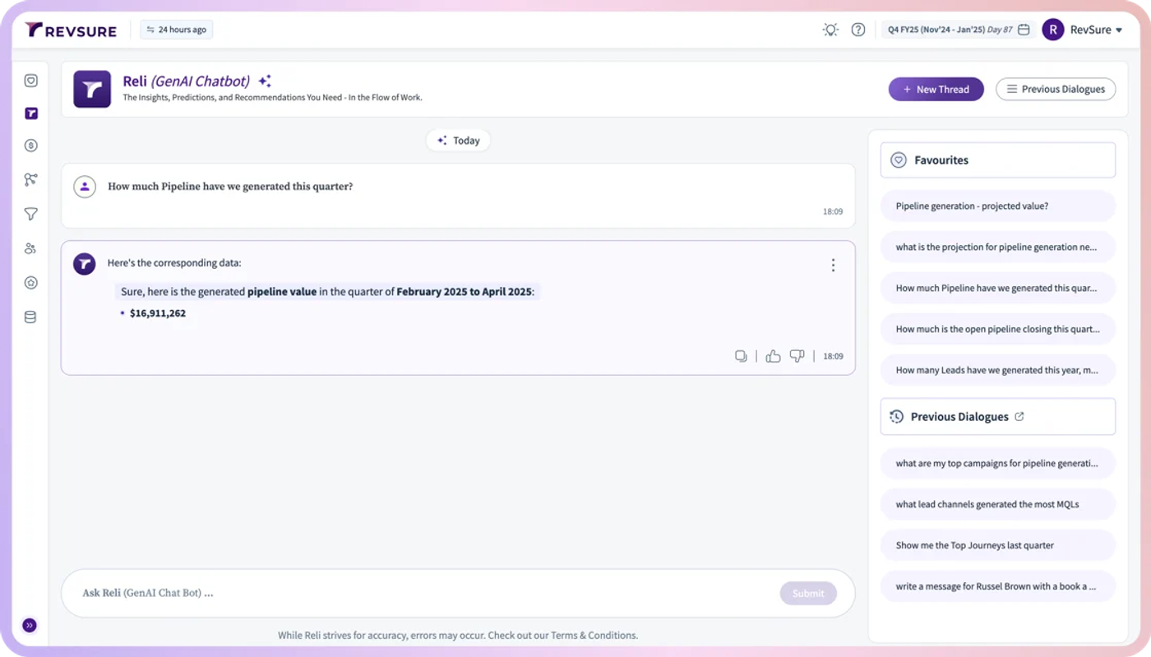Image resolution: width=1151 pixels, height=657 pixels.
Task: Open the help question mark icon
Action: tap(858, 30)
